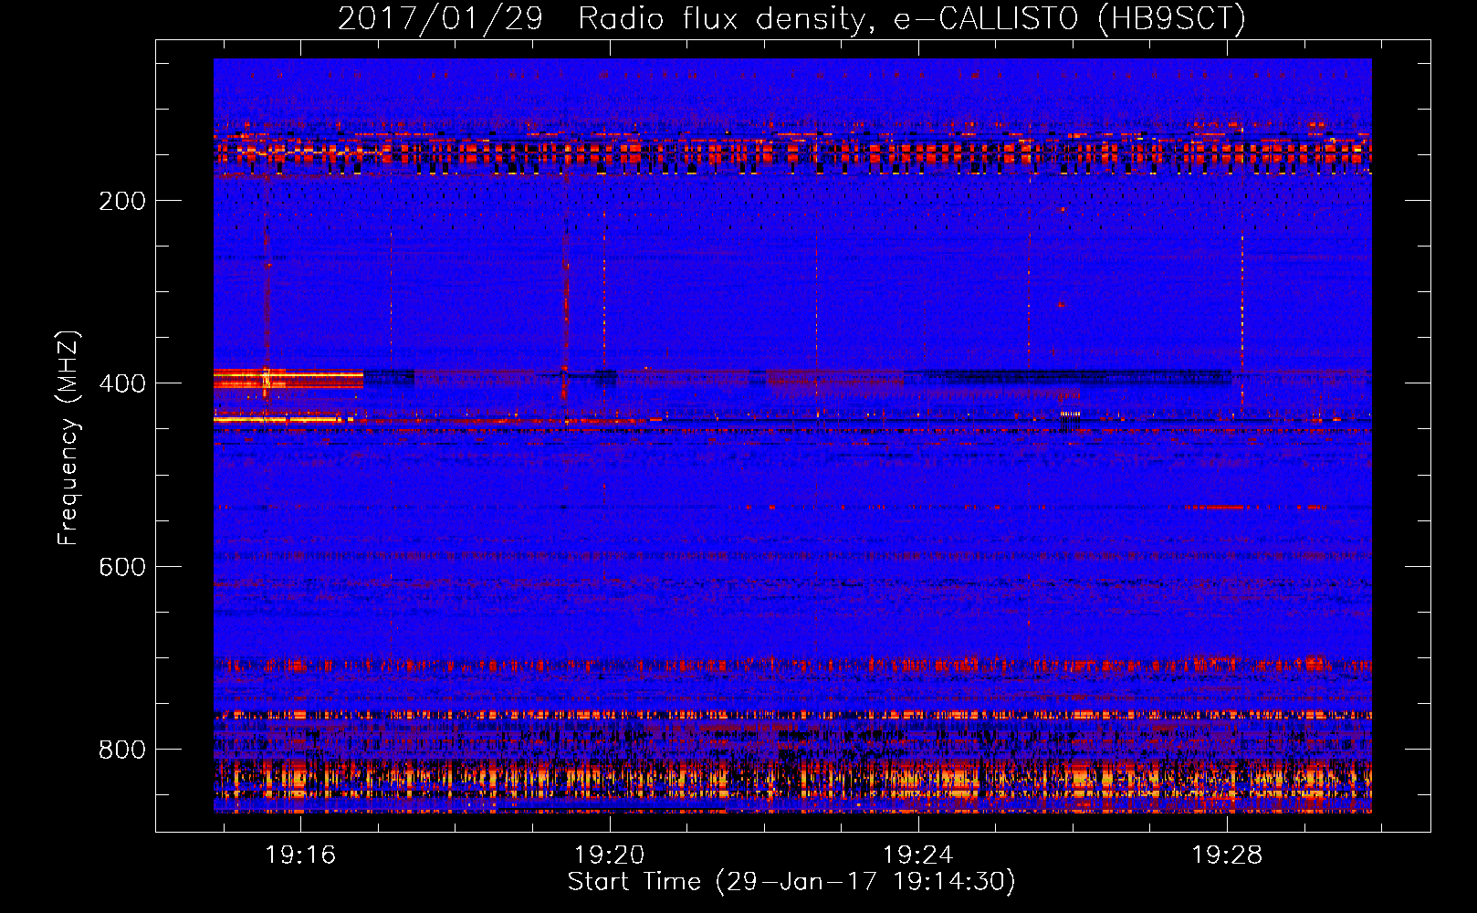Click the 19:16 time tick label
Image resolution: width=1477 pixels, height=913 pixels.
click(x=300, y=855)
